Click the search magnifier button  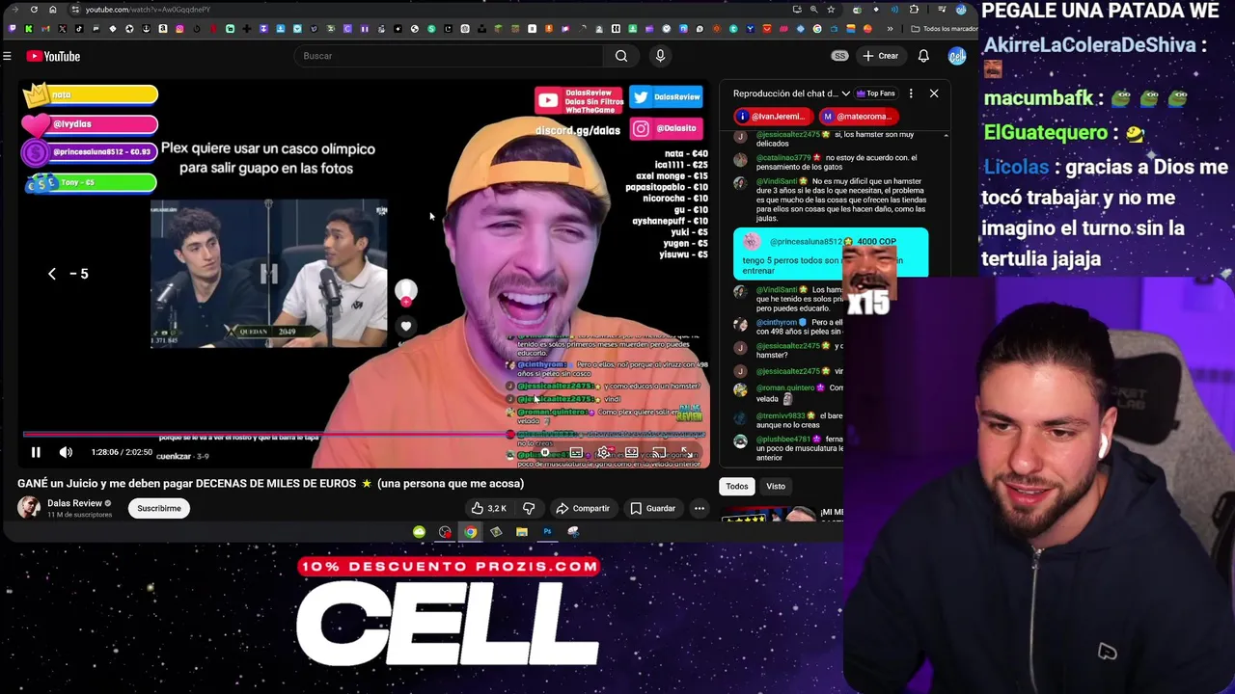pyautogui.click(x=621, y=56)
